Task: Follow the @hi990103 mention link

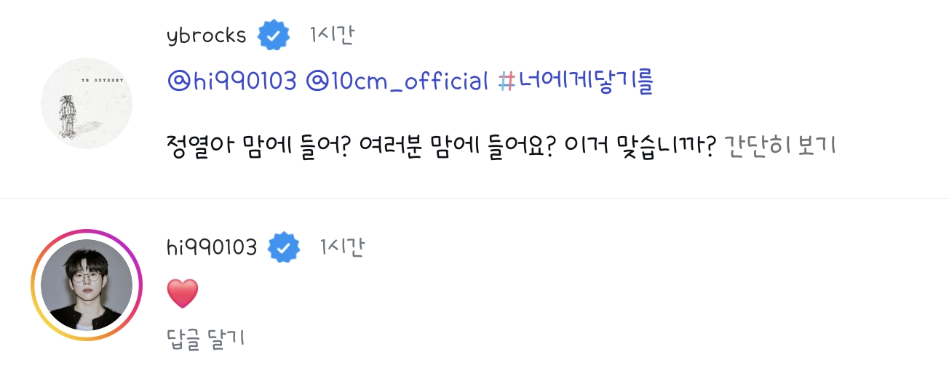Action: point(231,81)
